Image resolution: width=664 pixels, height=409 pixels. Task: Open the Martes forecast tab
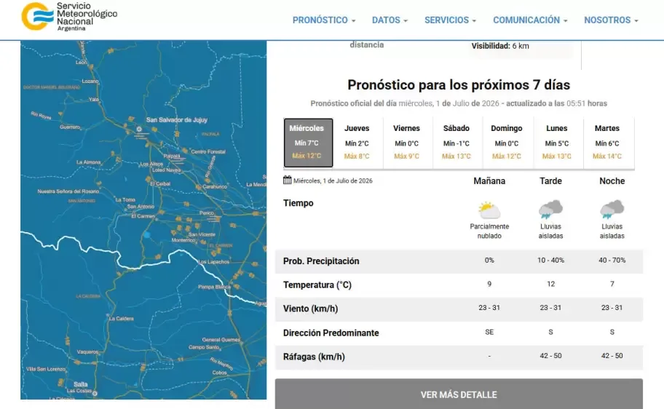click(x=606, y=143)
